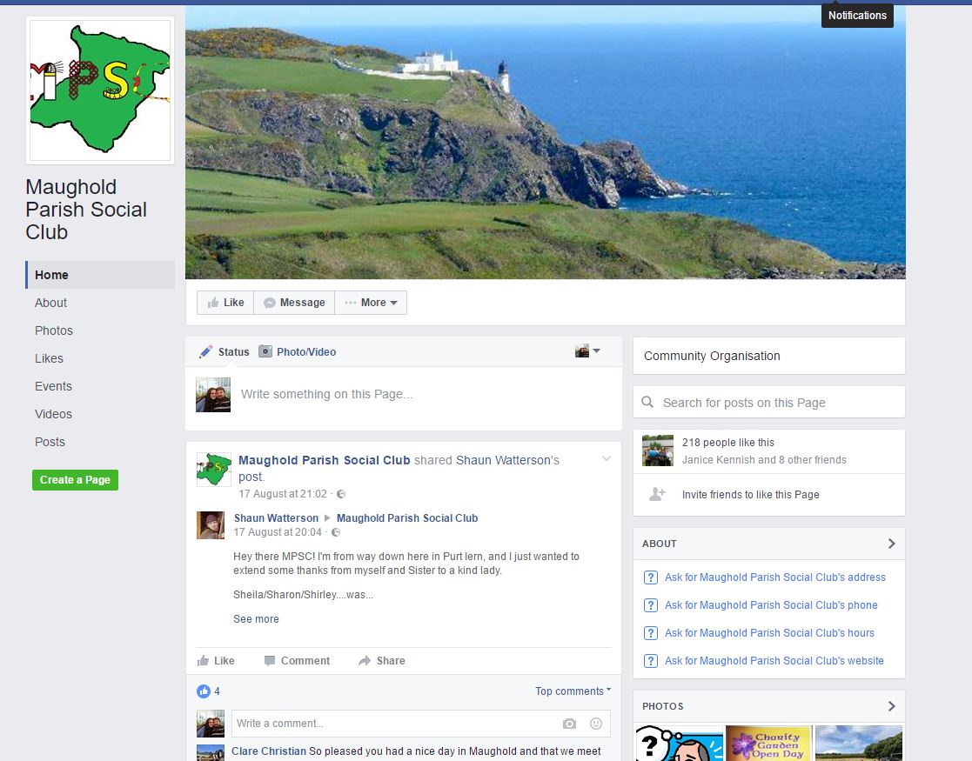Click the Create a Page button
The height and width of the screenshot is (761, 972).
click(75, 480)
